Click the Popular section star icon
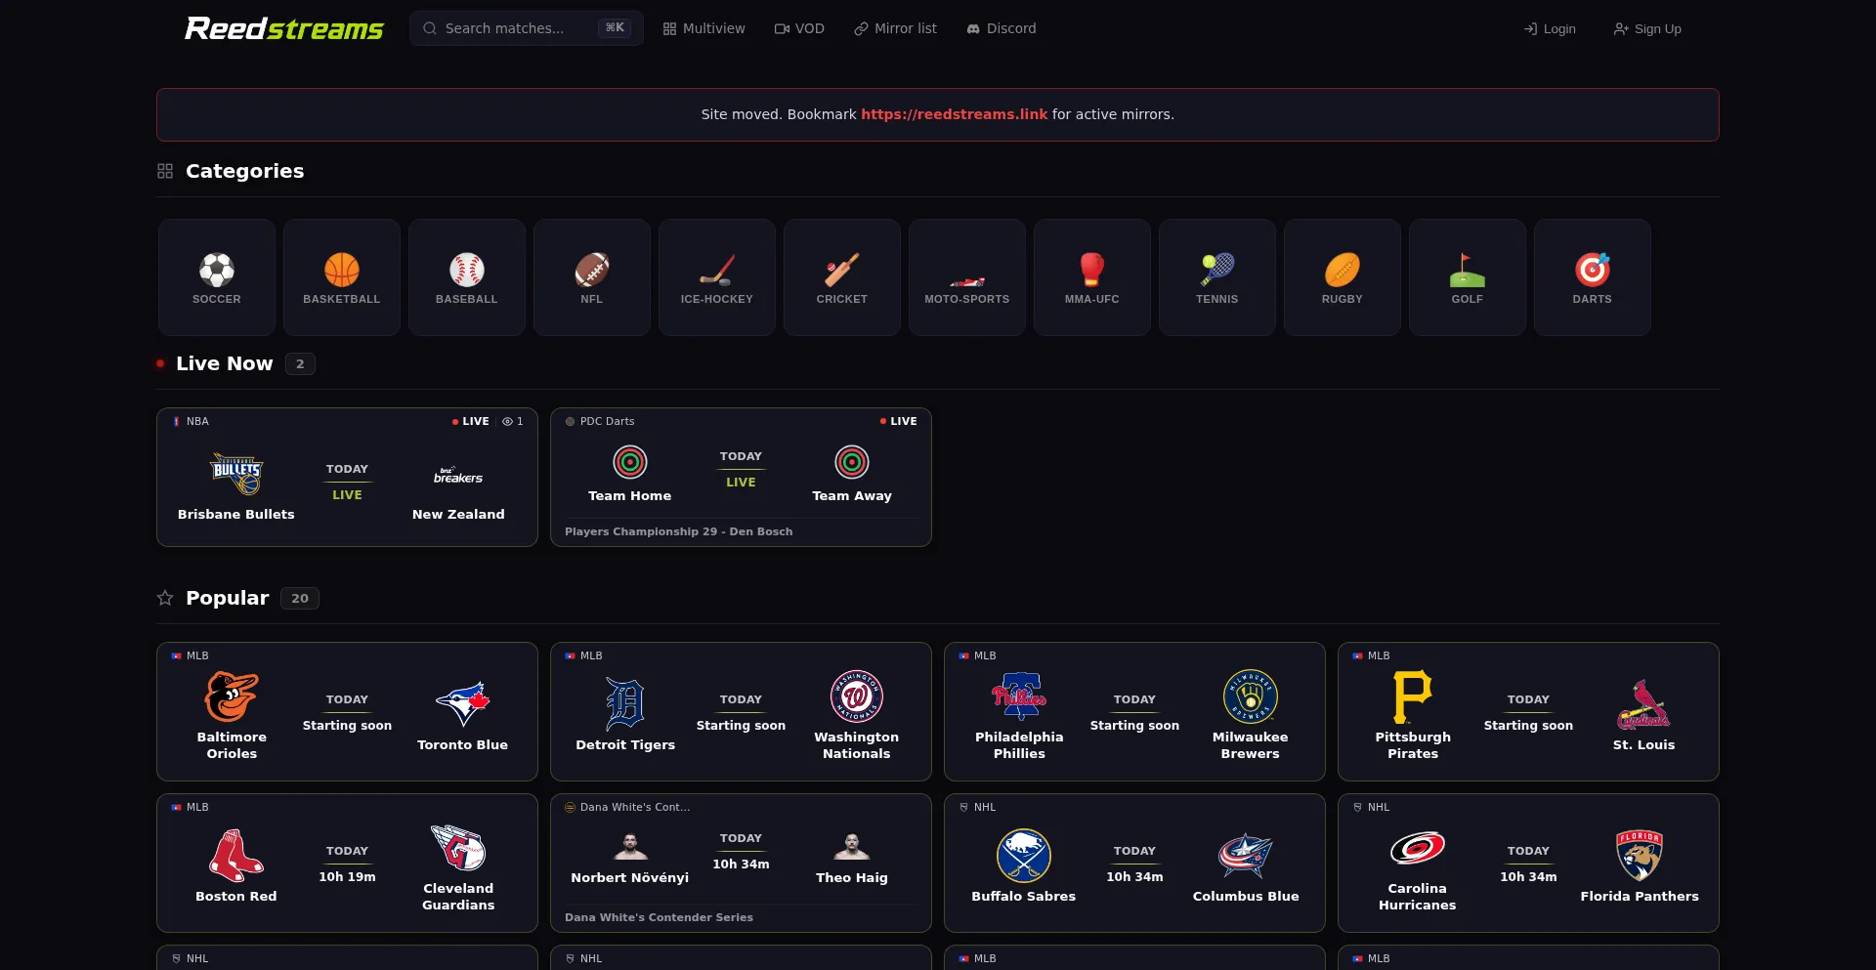The width and height of the screenshot is (1876, 970). (165, 598)
